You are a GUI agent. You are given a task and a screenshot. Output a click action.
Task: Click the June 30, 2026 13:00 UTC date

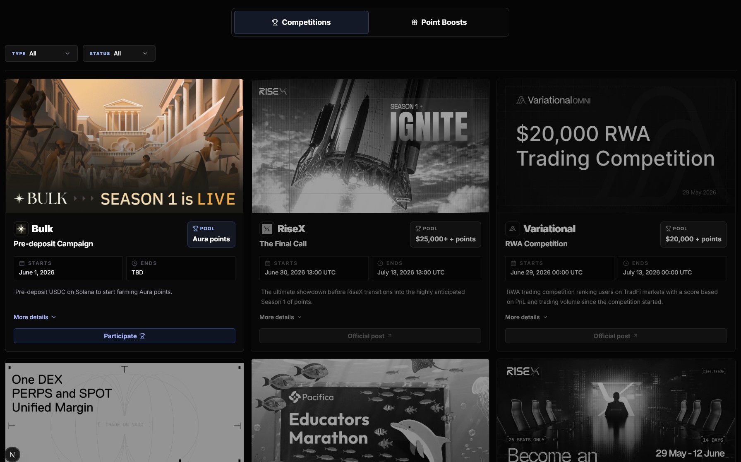300,272
